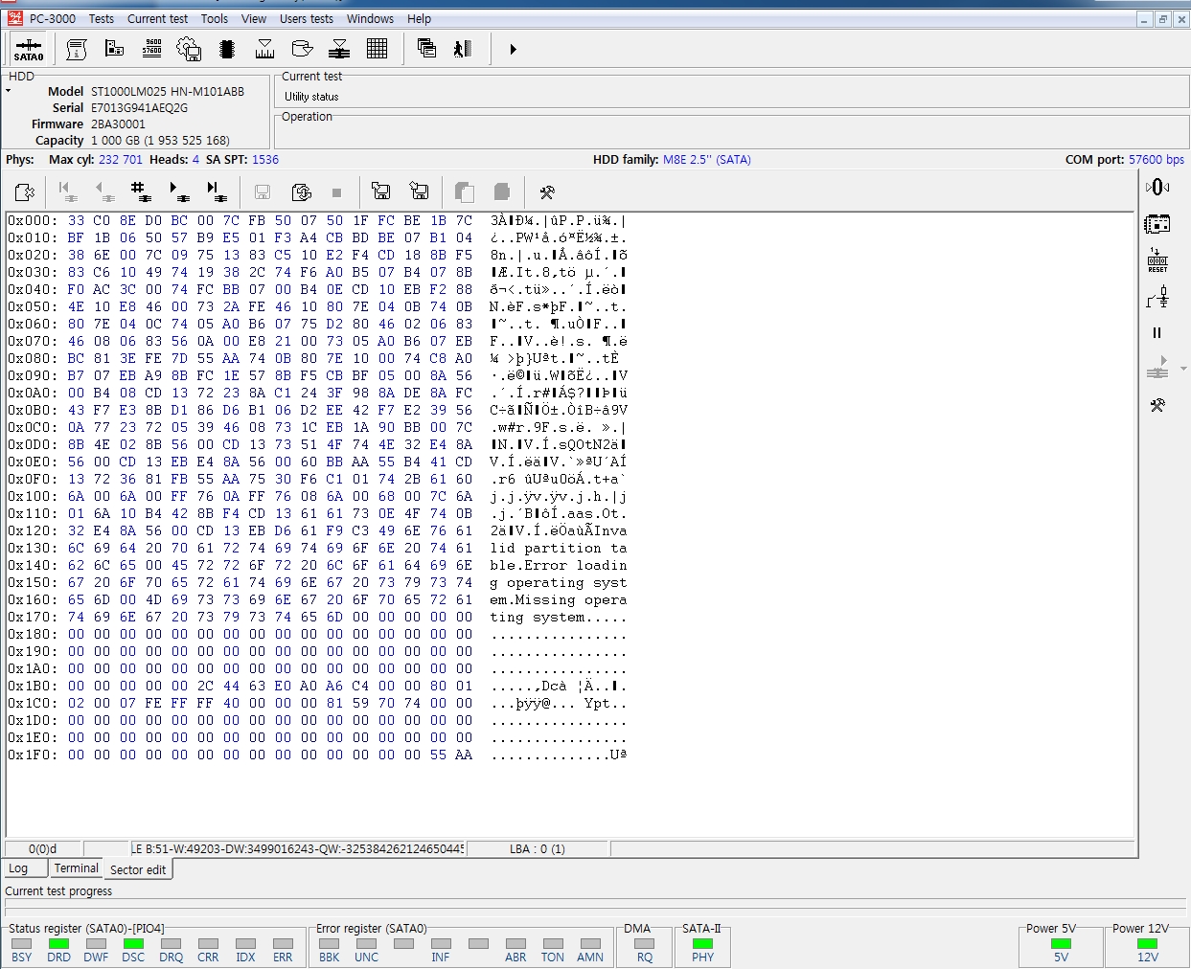Open the Tools menu
This screenshot has width=1191, height=969.
(214, 18)
